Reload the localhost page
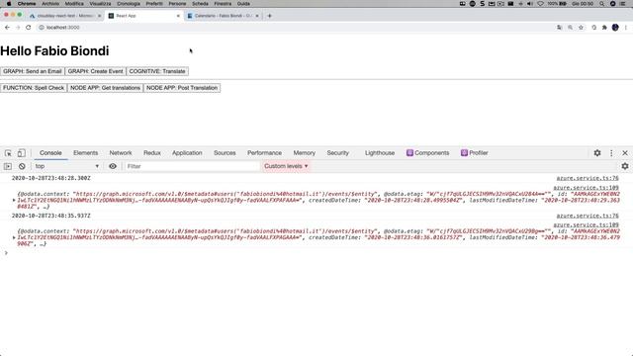The image size is (633, 356). 29,28
